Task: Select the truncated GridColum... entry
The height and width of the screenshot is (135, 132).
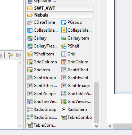Action: [x=76, y=62]
